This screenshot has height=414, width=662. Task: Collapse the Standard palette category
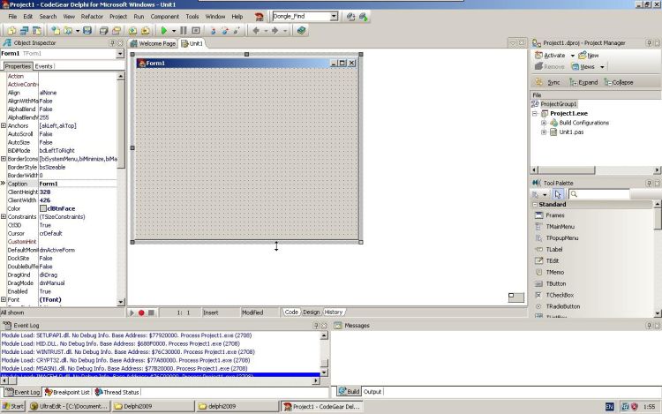click(535, 205)
